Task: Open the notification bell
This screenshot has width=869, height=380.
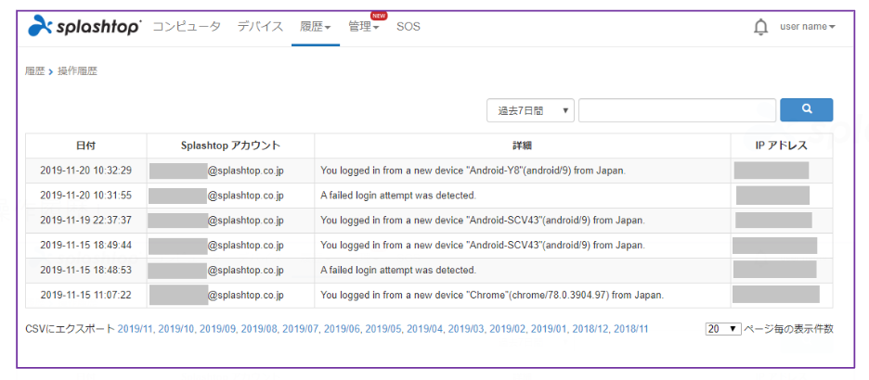Action: (x=761, y=27)
